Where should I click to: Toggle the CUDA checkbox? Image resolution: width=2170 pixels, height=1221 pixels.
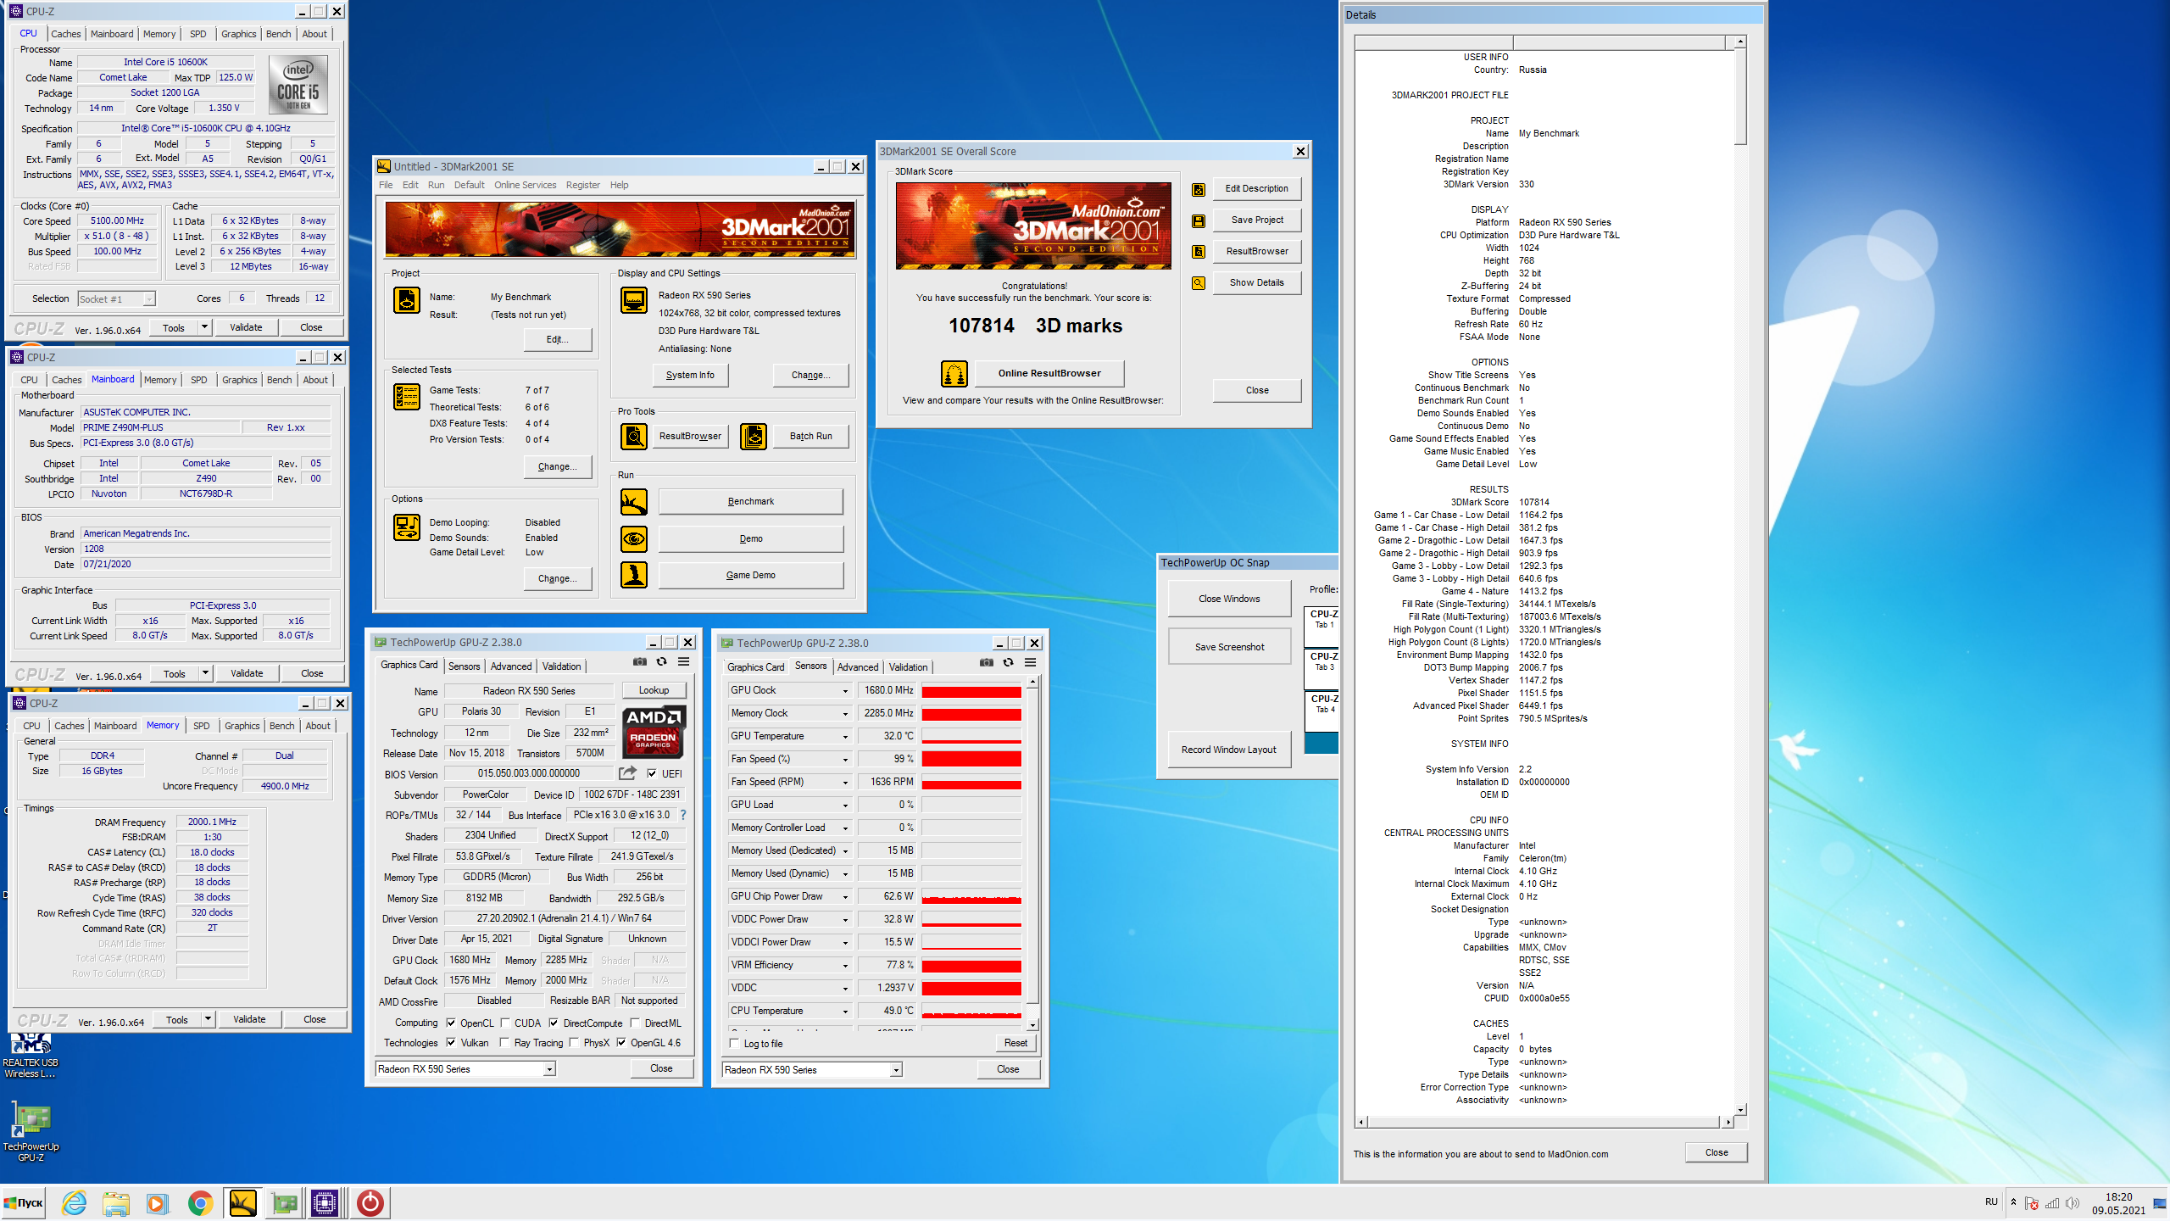point(505,1023)
